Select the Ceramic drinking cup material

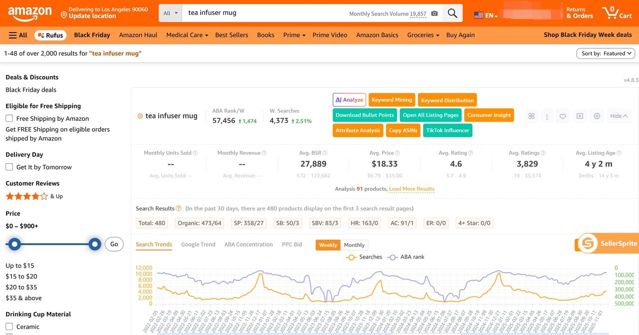tap(8, 327)
